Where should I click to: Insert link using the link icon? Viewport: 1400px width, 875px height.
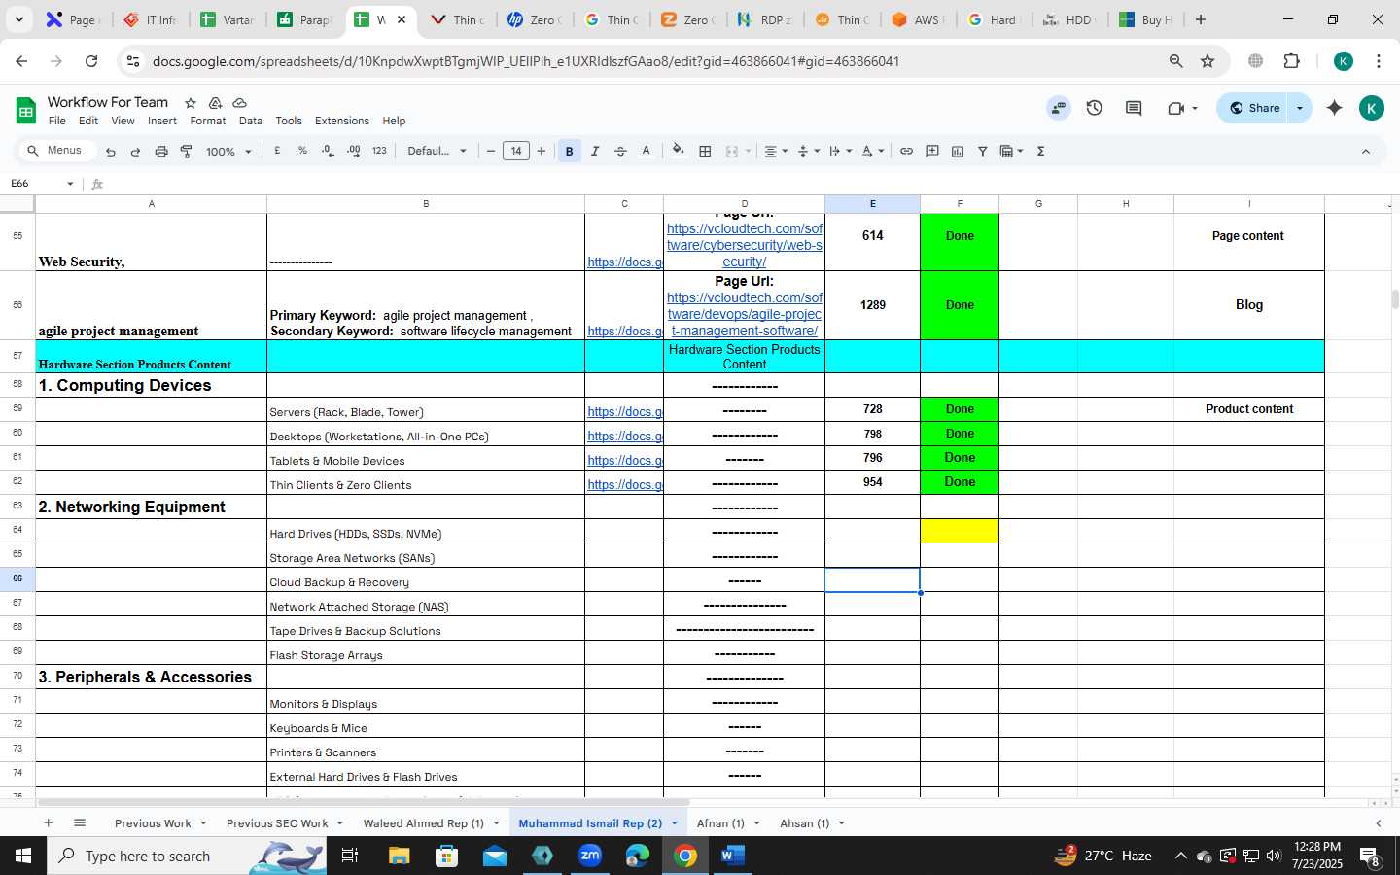point(906,151)
